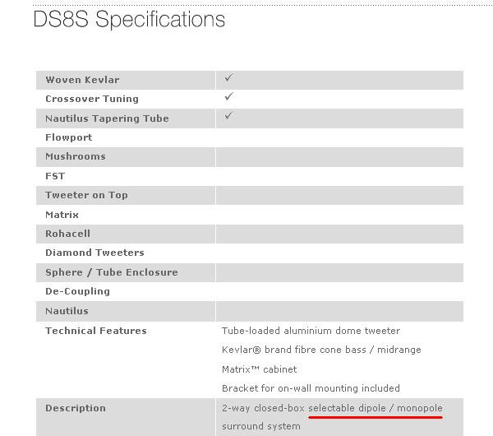Click the Crossover Tuning checkmark

coord(228,97)
